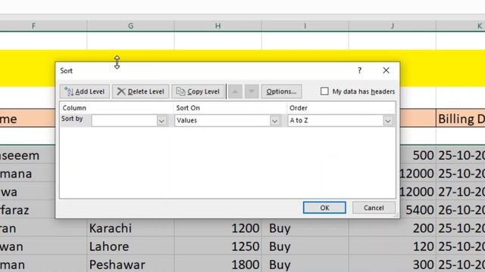
Task: Move the sort level up arrow
Action: click(235, 91)
